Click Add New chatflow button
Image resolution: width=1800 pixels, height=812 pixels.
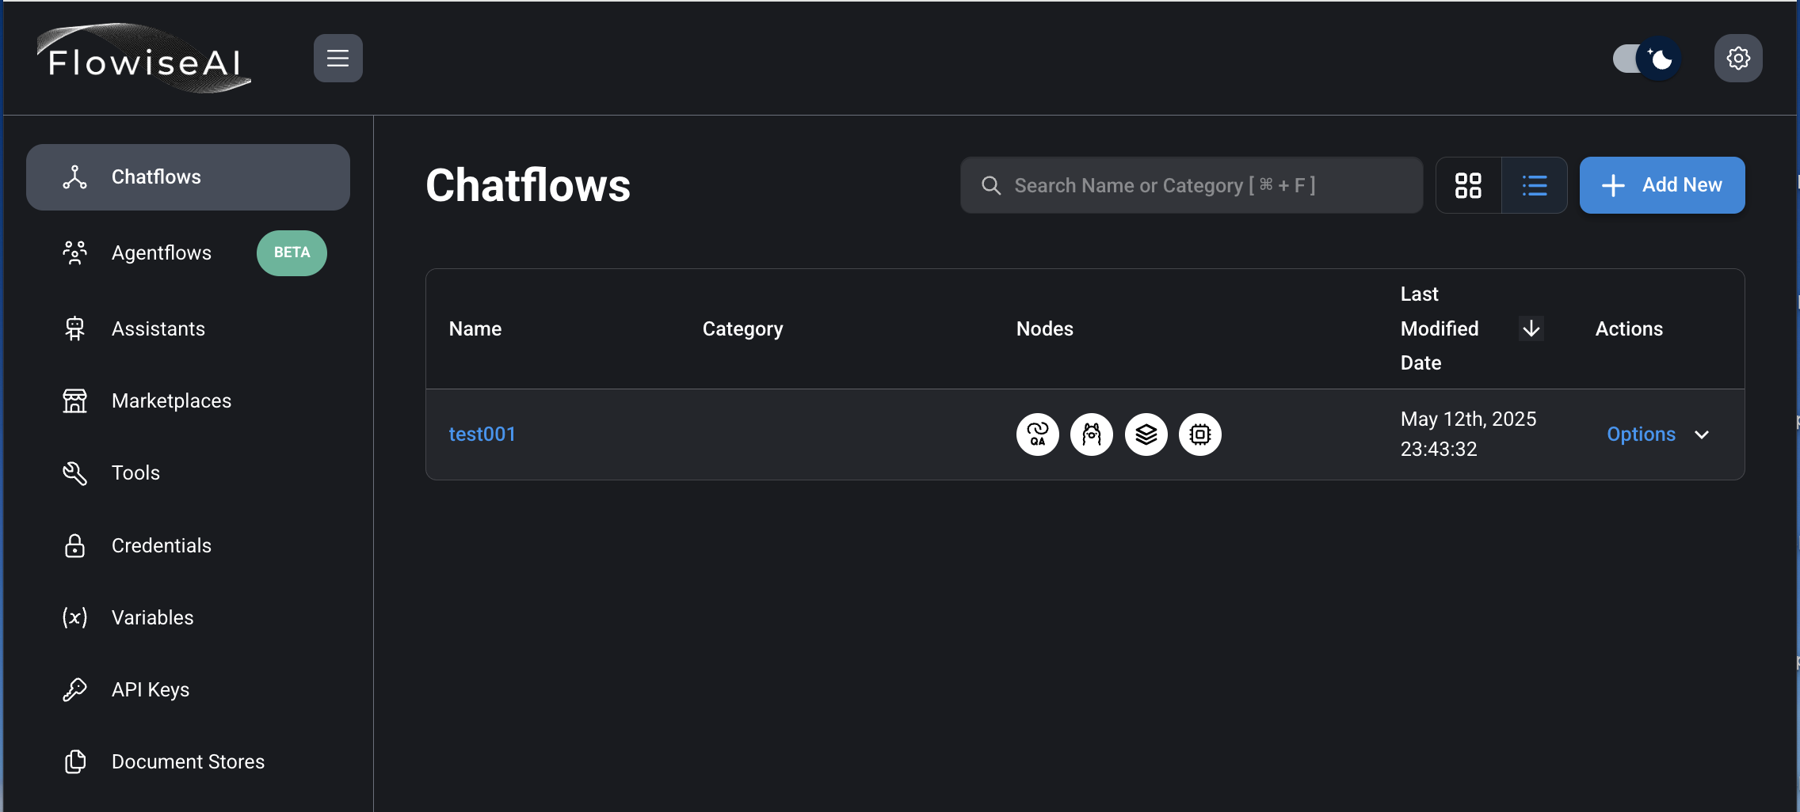click(1661, 185)
